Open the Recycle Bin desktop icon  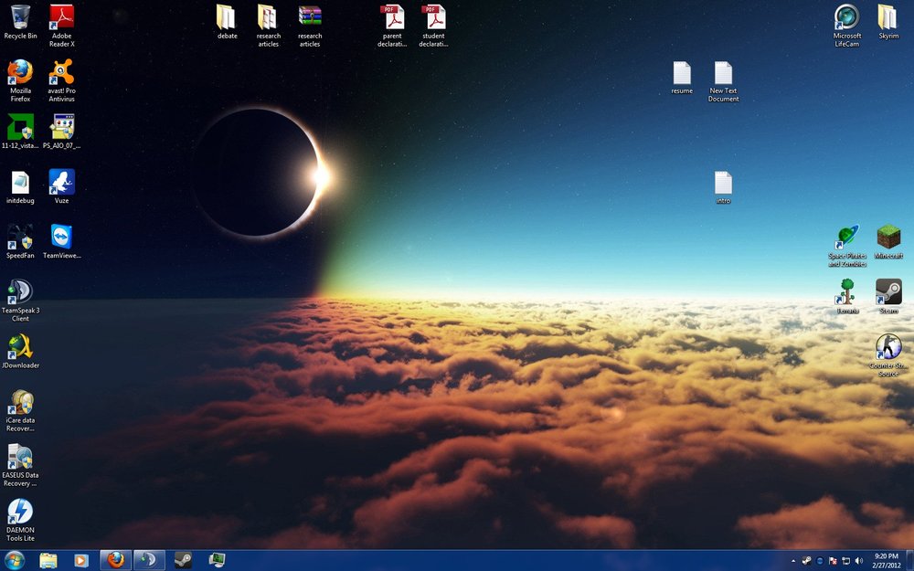20,23
